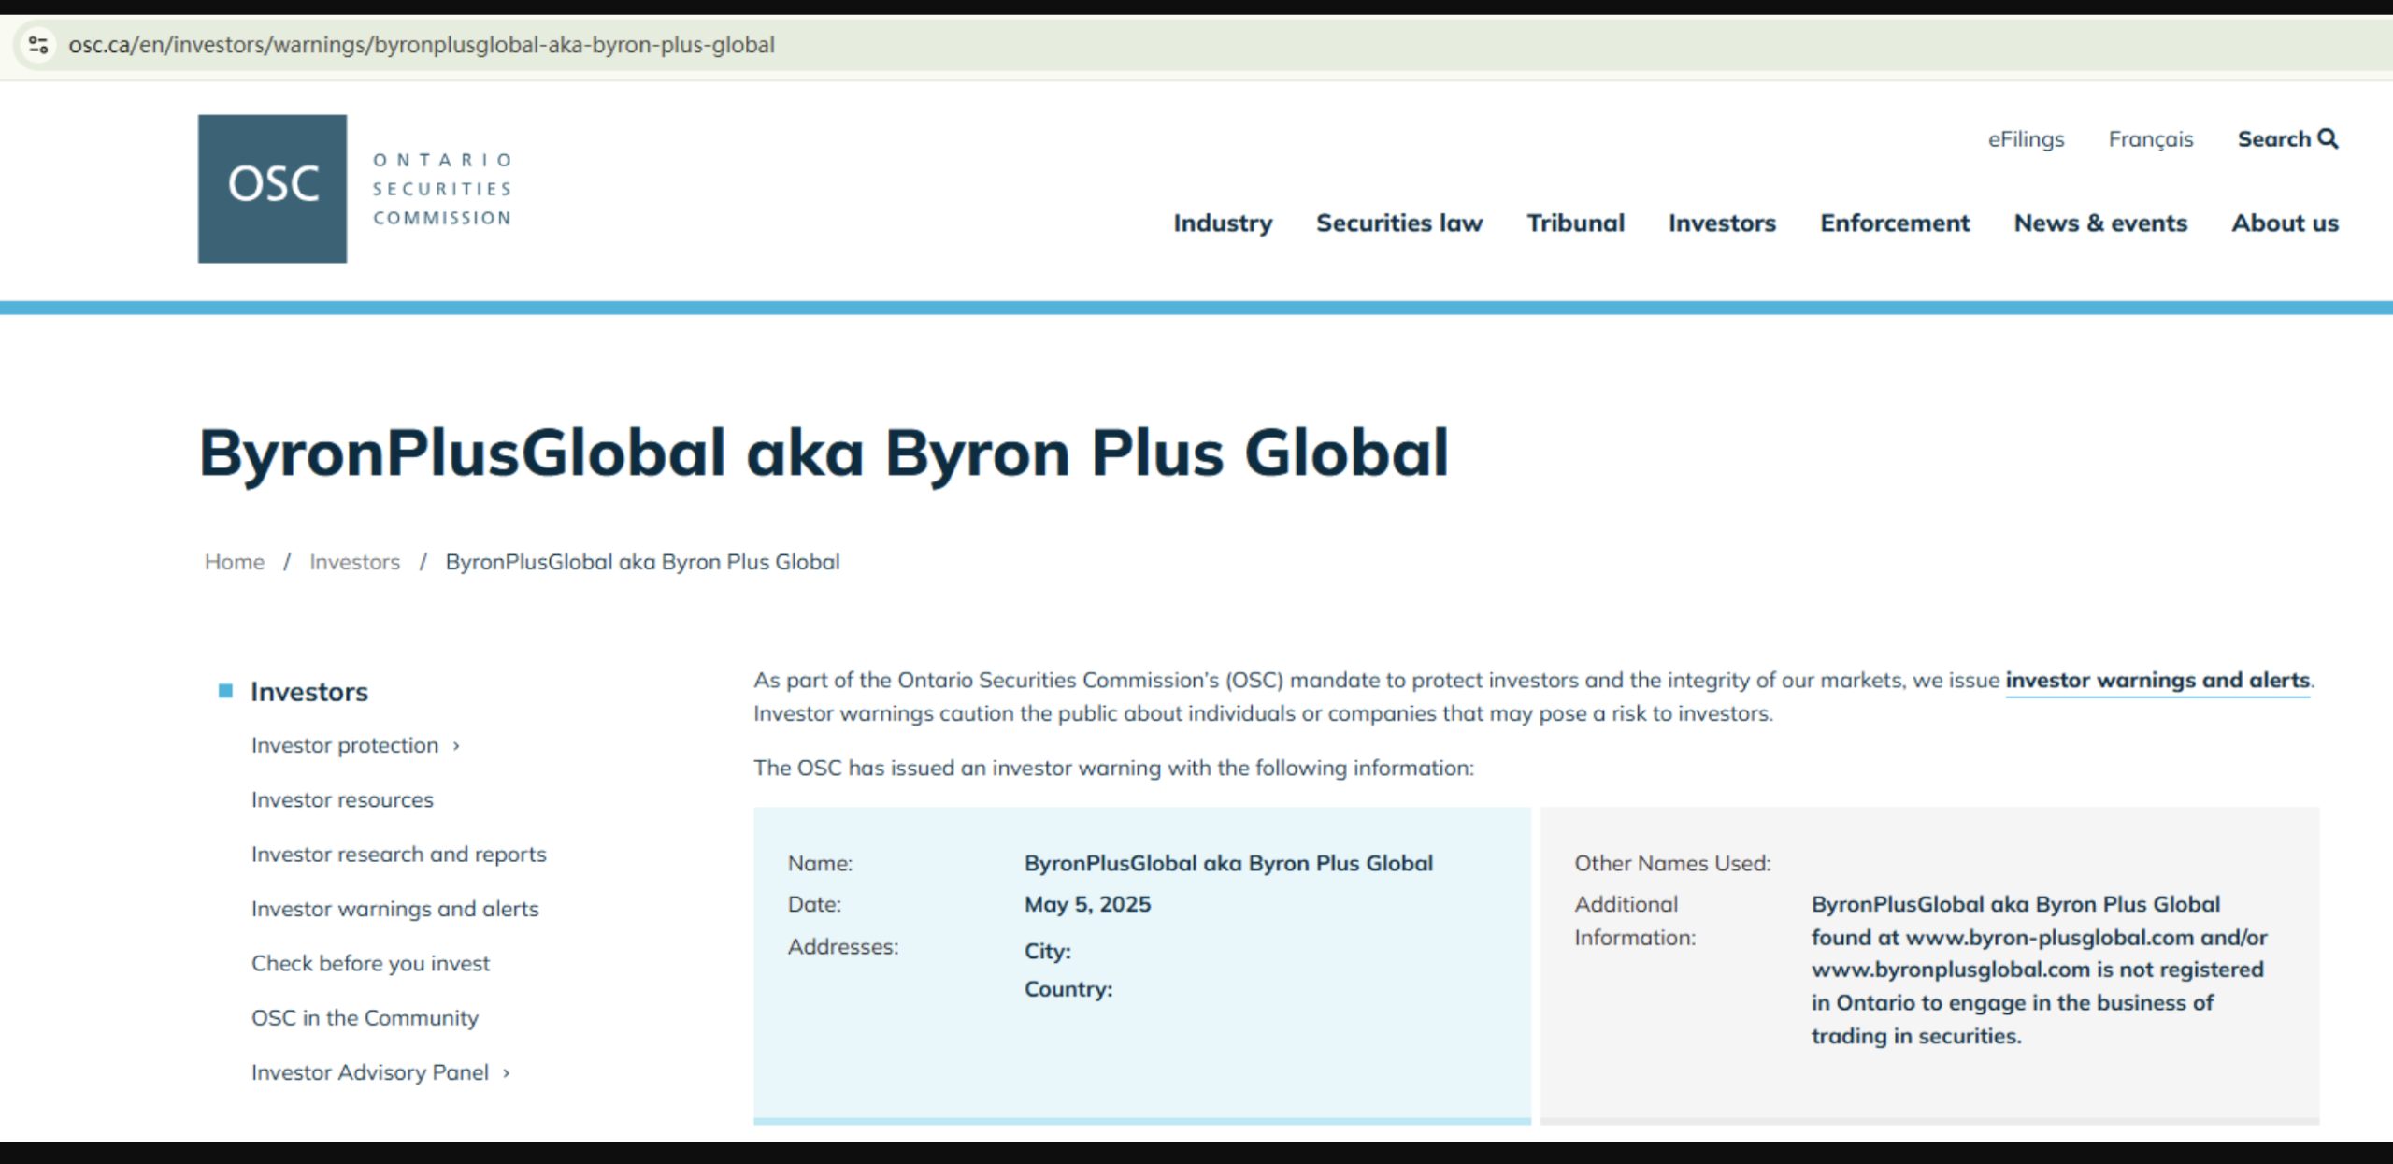The height and width of the screenshot is (1164, 2393).
Task: Navigate Home via the breadcrumb
Action: point(234,561)
